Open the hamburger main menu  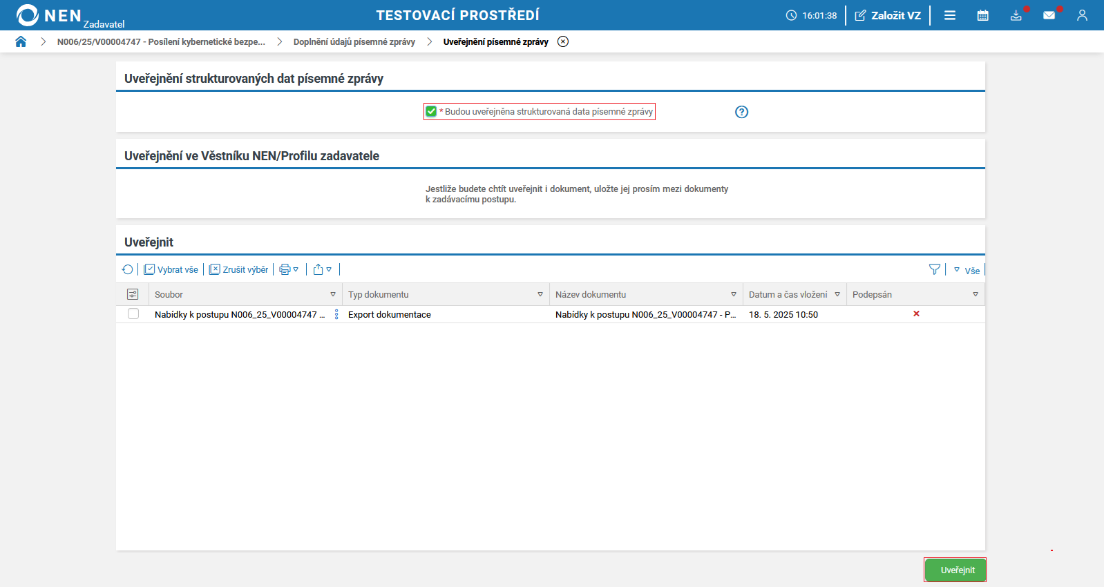coord(950,15)
